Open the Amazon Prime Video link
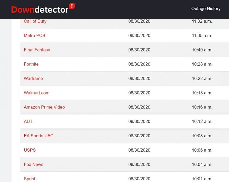 point(44,107)
